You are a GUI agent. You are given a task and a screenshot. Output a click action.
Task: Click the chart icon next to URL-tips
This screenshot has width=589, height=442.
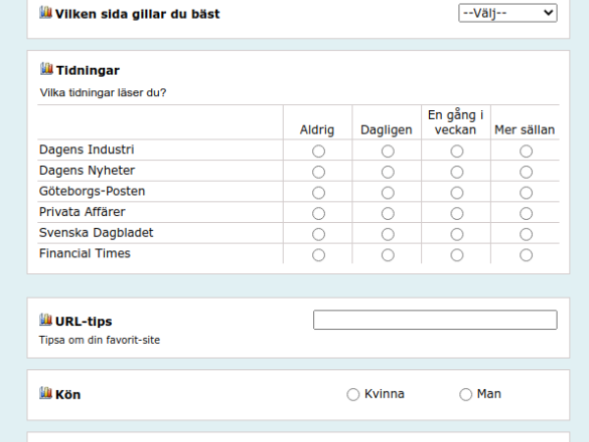(x=45, y=320)
